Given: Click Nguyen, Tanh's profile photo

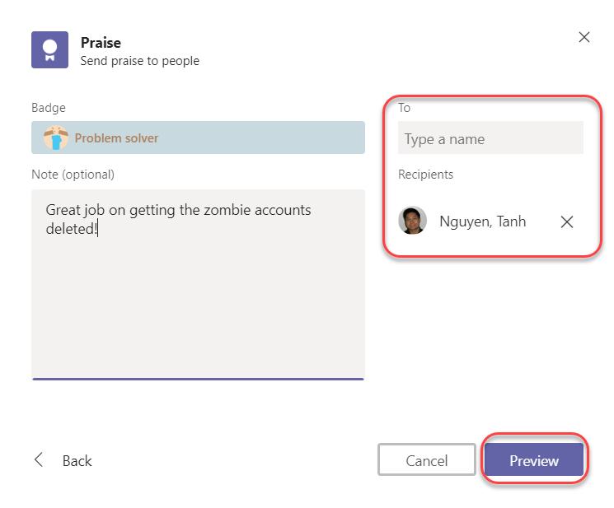Looking at the screenshot, I should 412,221.
